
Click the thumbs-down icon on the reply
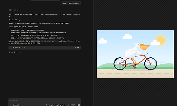point(14,52)
